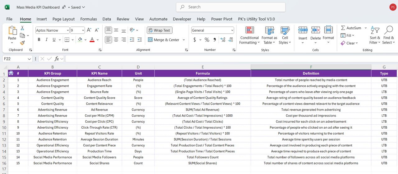Switch to the Formulas tab
Image resolution: width=398 pixels, height=174 pixels.
pyautogui.click(x=89, y=19)
